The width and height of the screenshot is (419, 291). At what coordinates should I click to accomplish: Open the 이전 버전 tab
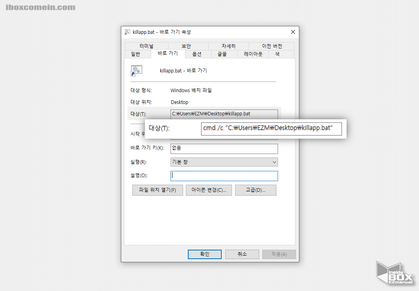tap(271, 46)
